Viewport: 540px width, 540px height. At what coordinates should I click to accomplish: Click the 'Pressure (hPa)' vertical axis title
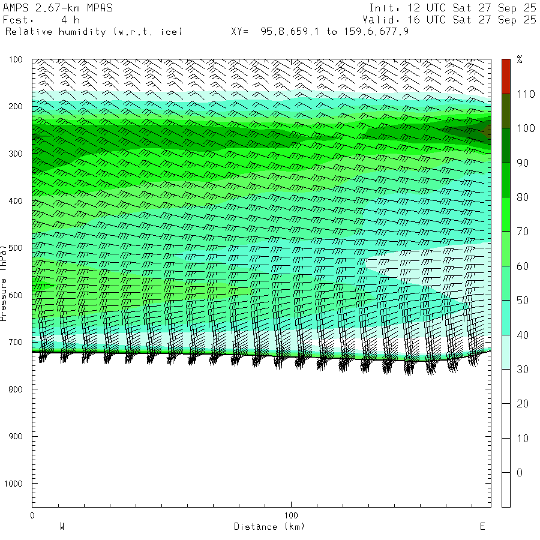(4, 283)
